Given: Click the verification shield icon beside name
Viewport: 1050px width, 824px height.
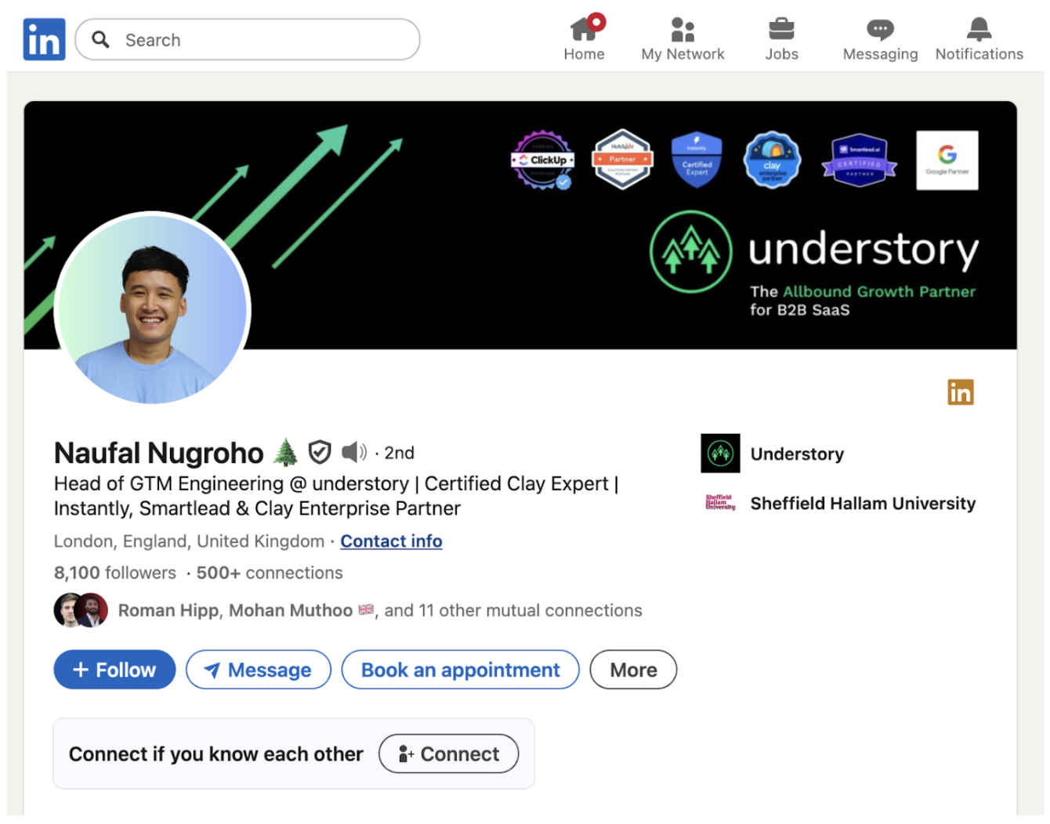Looking at the screenshot, I should coord(319,452).
